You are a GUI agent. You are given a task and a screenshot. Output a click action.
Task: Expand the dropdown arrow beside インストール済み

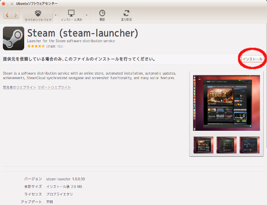pos(87,15)
